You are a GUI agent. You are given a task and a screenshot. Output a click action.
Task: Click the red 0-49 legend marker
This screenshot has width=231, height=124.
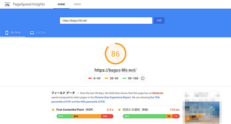point(90,78)
